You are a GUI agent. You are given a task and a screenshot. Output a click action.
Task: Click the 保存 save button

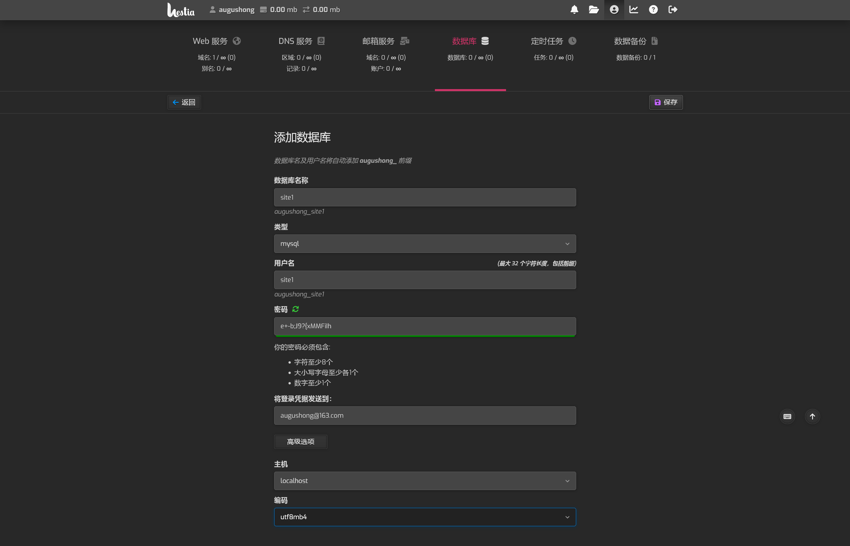[666, 102]
